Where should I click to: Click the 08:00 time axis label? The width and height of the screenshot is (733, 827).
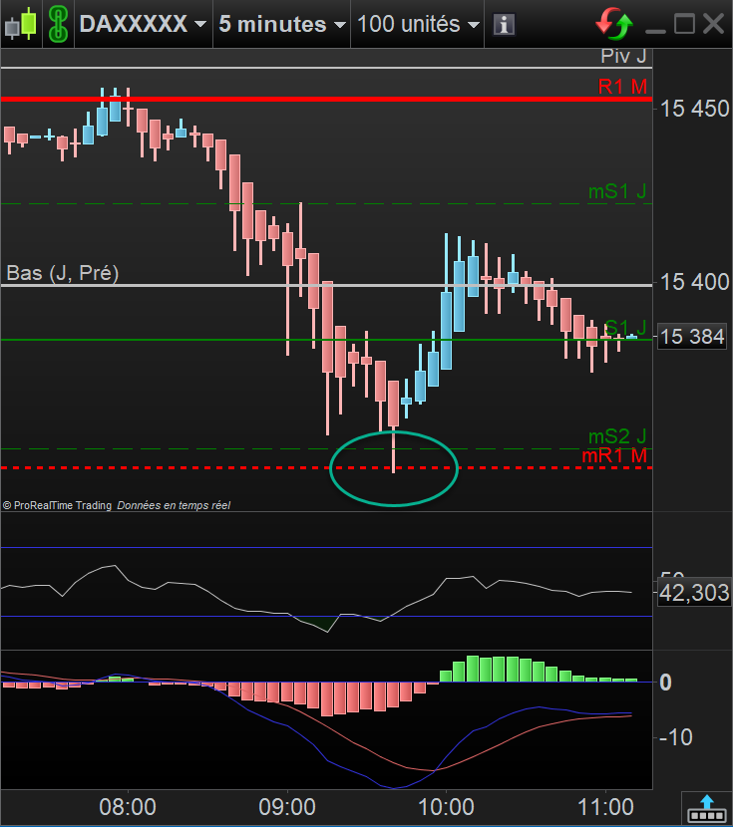tap(128, 807)
